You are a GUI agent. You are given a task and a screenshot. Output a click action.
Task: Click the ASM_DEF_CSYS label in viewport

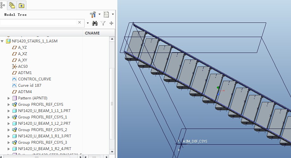pyautogui.click(x=195, y=141)
